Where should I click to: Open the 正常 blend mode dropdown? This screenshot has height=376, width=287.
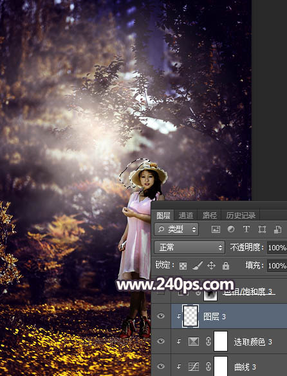click(x=189, y=247)
